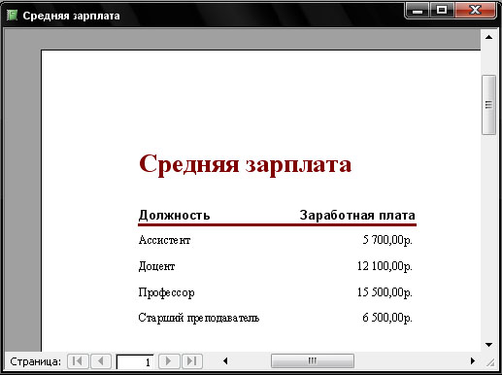Image resolution: width=502 pixels, height=375 pixels.
Task: Click the horizontal scrollbar left arrow
Action: [225, 360]
